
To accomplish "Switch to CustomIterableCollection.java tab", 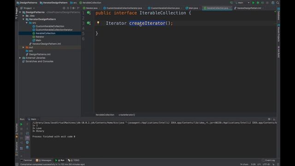I will click(164, 8).
